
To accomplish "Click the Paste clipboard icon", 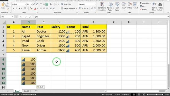I will pos(3,5).
